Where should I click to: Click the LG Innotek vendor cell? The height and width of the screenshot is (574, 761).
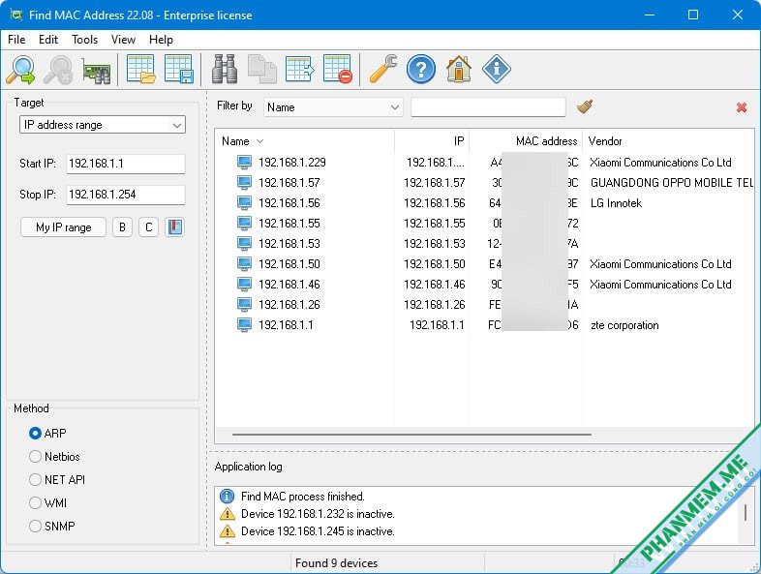616,203
